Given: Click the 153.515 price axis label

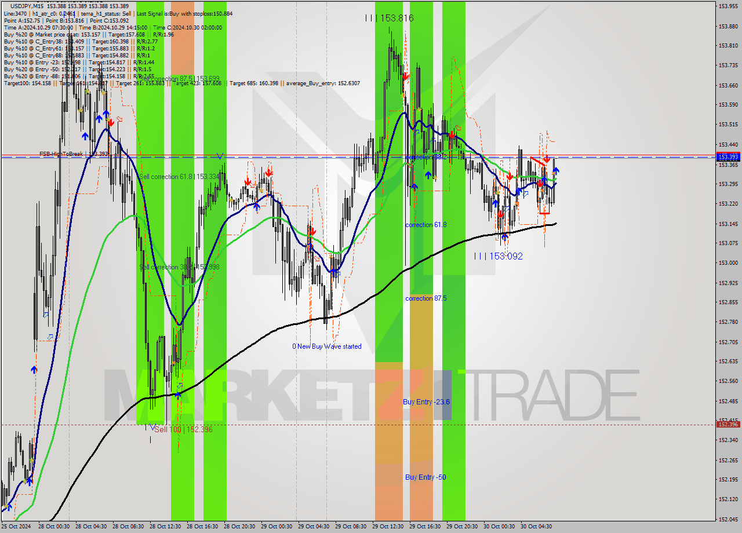Looking at the screenshot, I should pyautogui.click(x=728, y=125).
